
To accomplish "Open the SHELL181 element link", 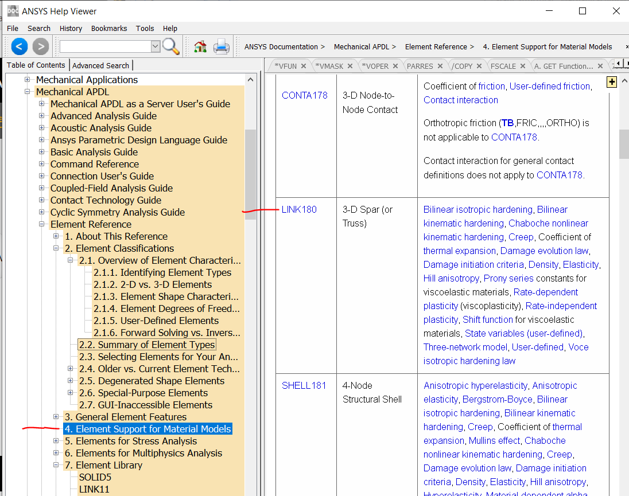I will click(304, 385).
